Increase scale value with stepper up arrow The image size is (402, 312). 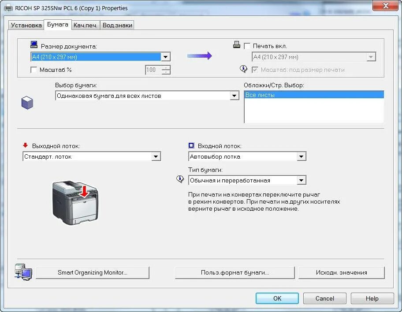click(166, 68)
